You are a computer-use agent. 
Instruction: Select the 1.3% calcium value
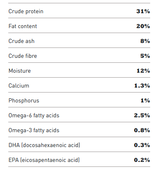[x=142, y=85]
